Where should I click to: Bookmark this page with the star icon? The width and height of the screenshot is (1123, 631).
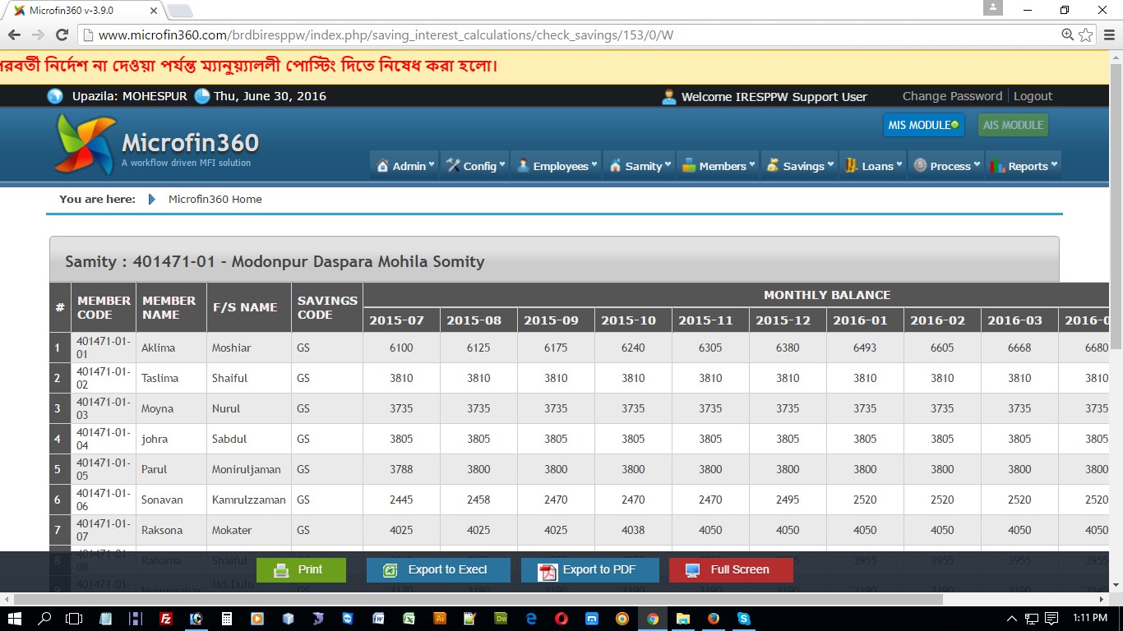(x=1086, y=35)
